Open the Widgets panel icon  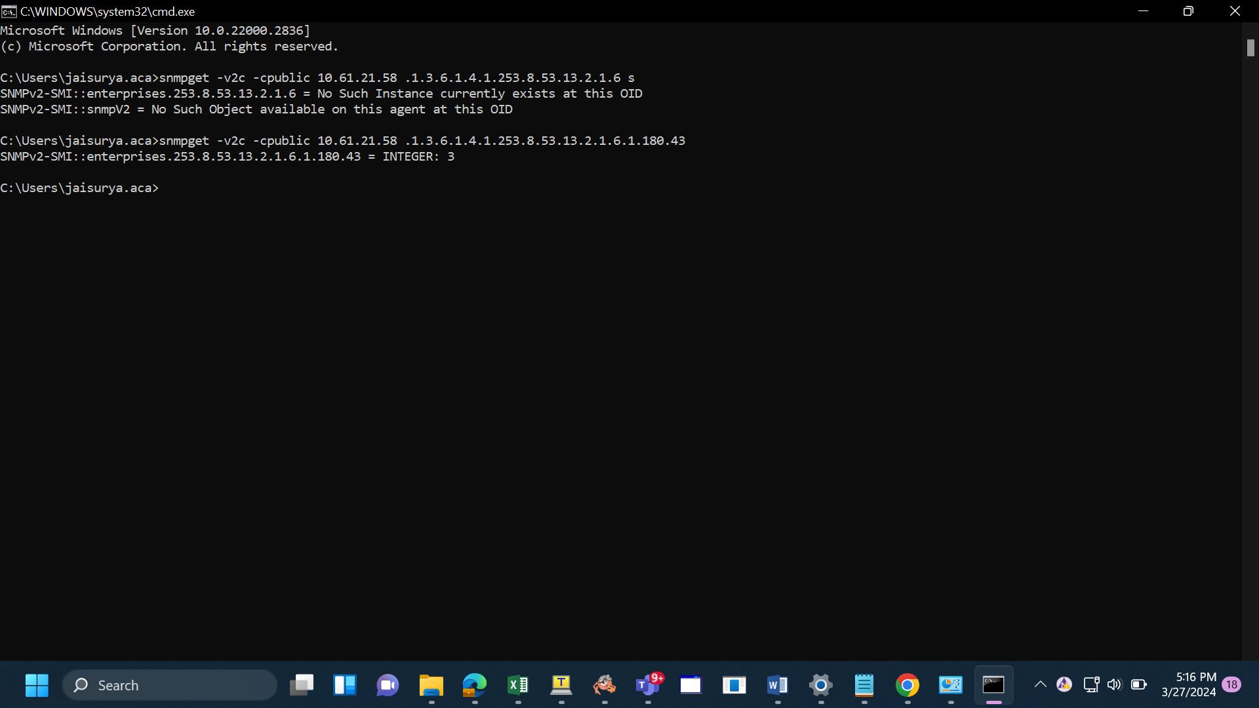345,685
